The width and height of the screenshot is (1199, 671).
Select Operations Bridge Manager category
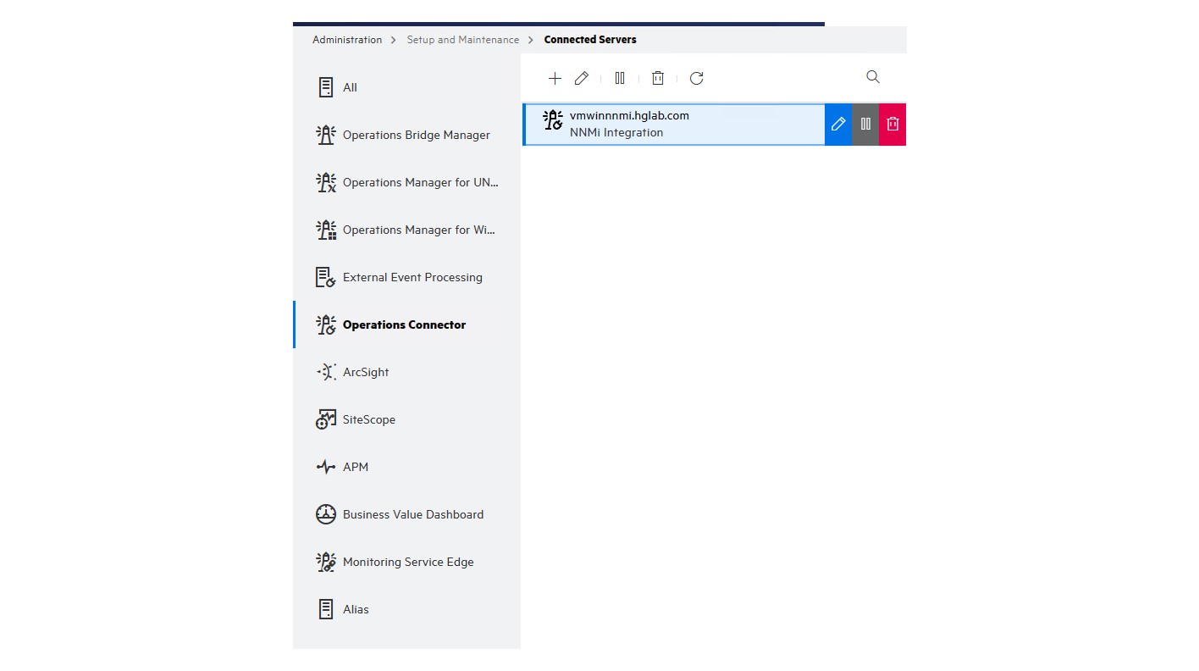click(407, 135)
